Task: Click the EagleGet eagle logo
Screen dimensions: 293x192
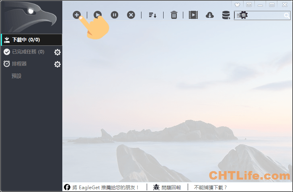Action: pos(31,17)
